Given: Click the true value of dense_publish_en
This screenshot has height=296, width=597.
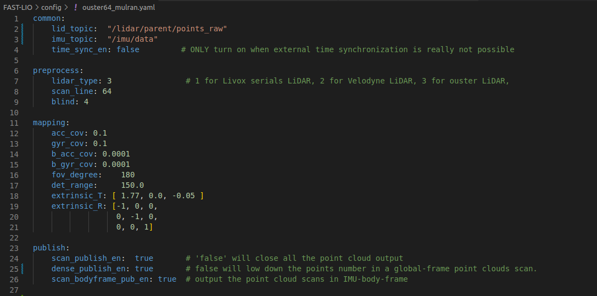Looking at the screenshot, I should coord(144,269).
